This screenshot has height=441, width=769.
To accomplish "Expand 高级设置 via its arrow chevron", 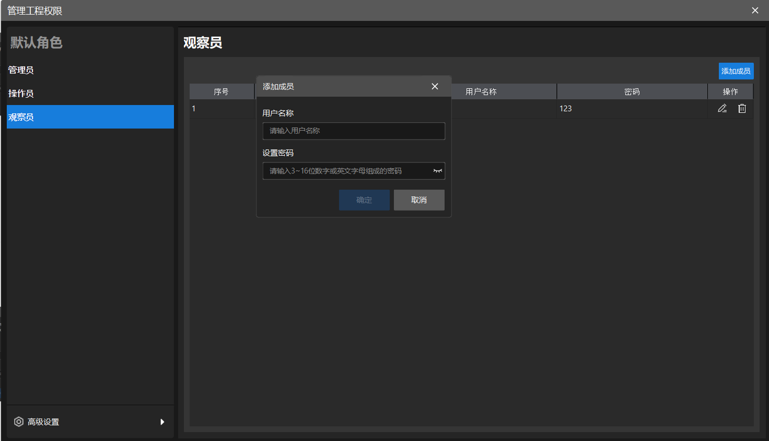I will [162, 422].
